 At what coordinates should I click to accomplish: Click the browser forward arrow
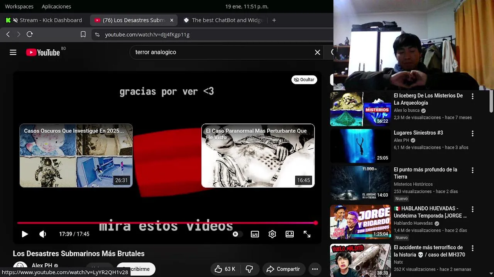(x=19, y=34)
